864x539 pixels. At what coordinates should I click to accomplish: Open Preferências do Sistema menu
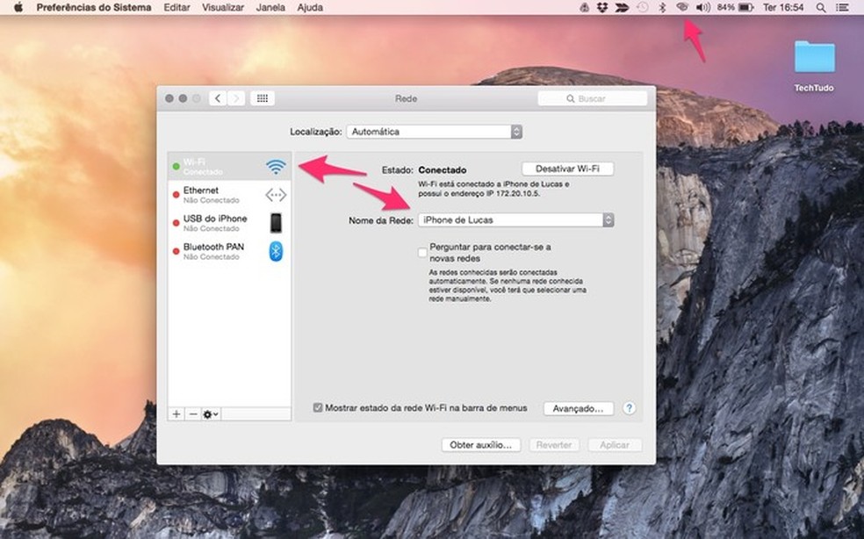tap(94, 8)
